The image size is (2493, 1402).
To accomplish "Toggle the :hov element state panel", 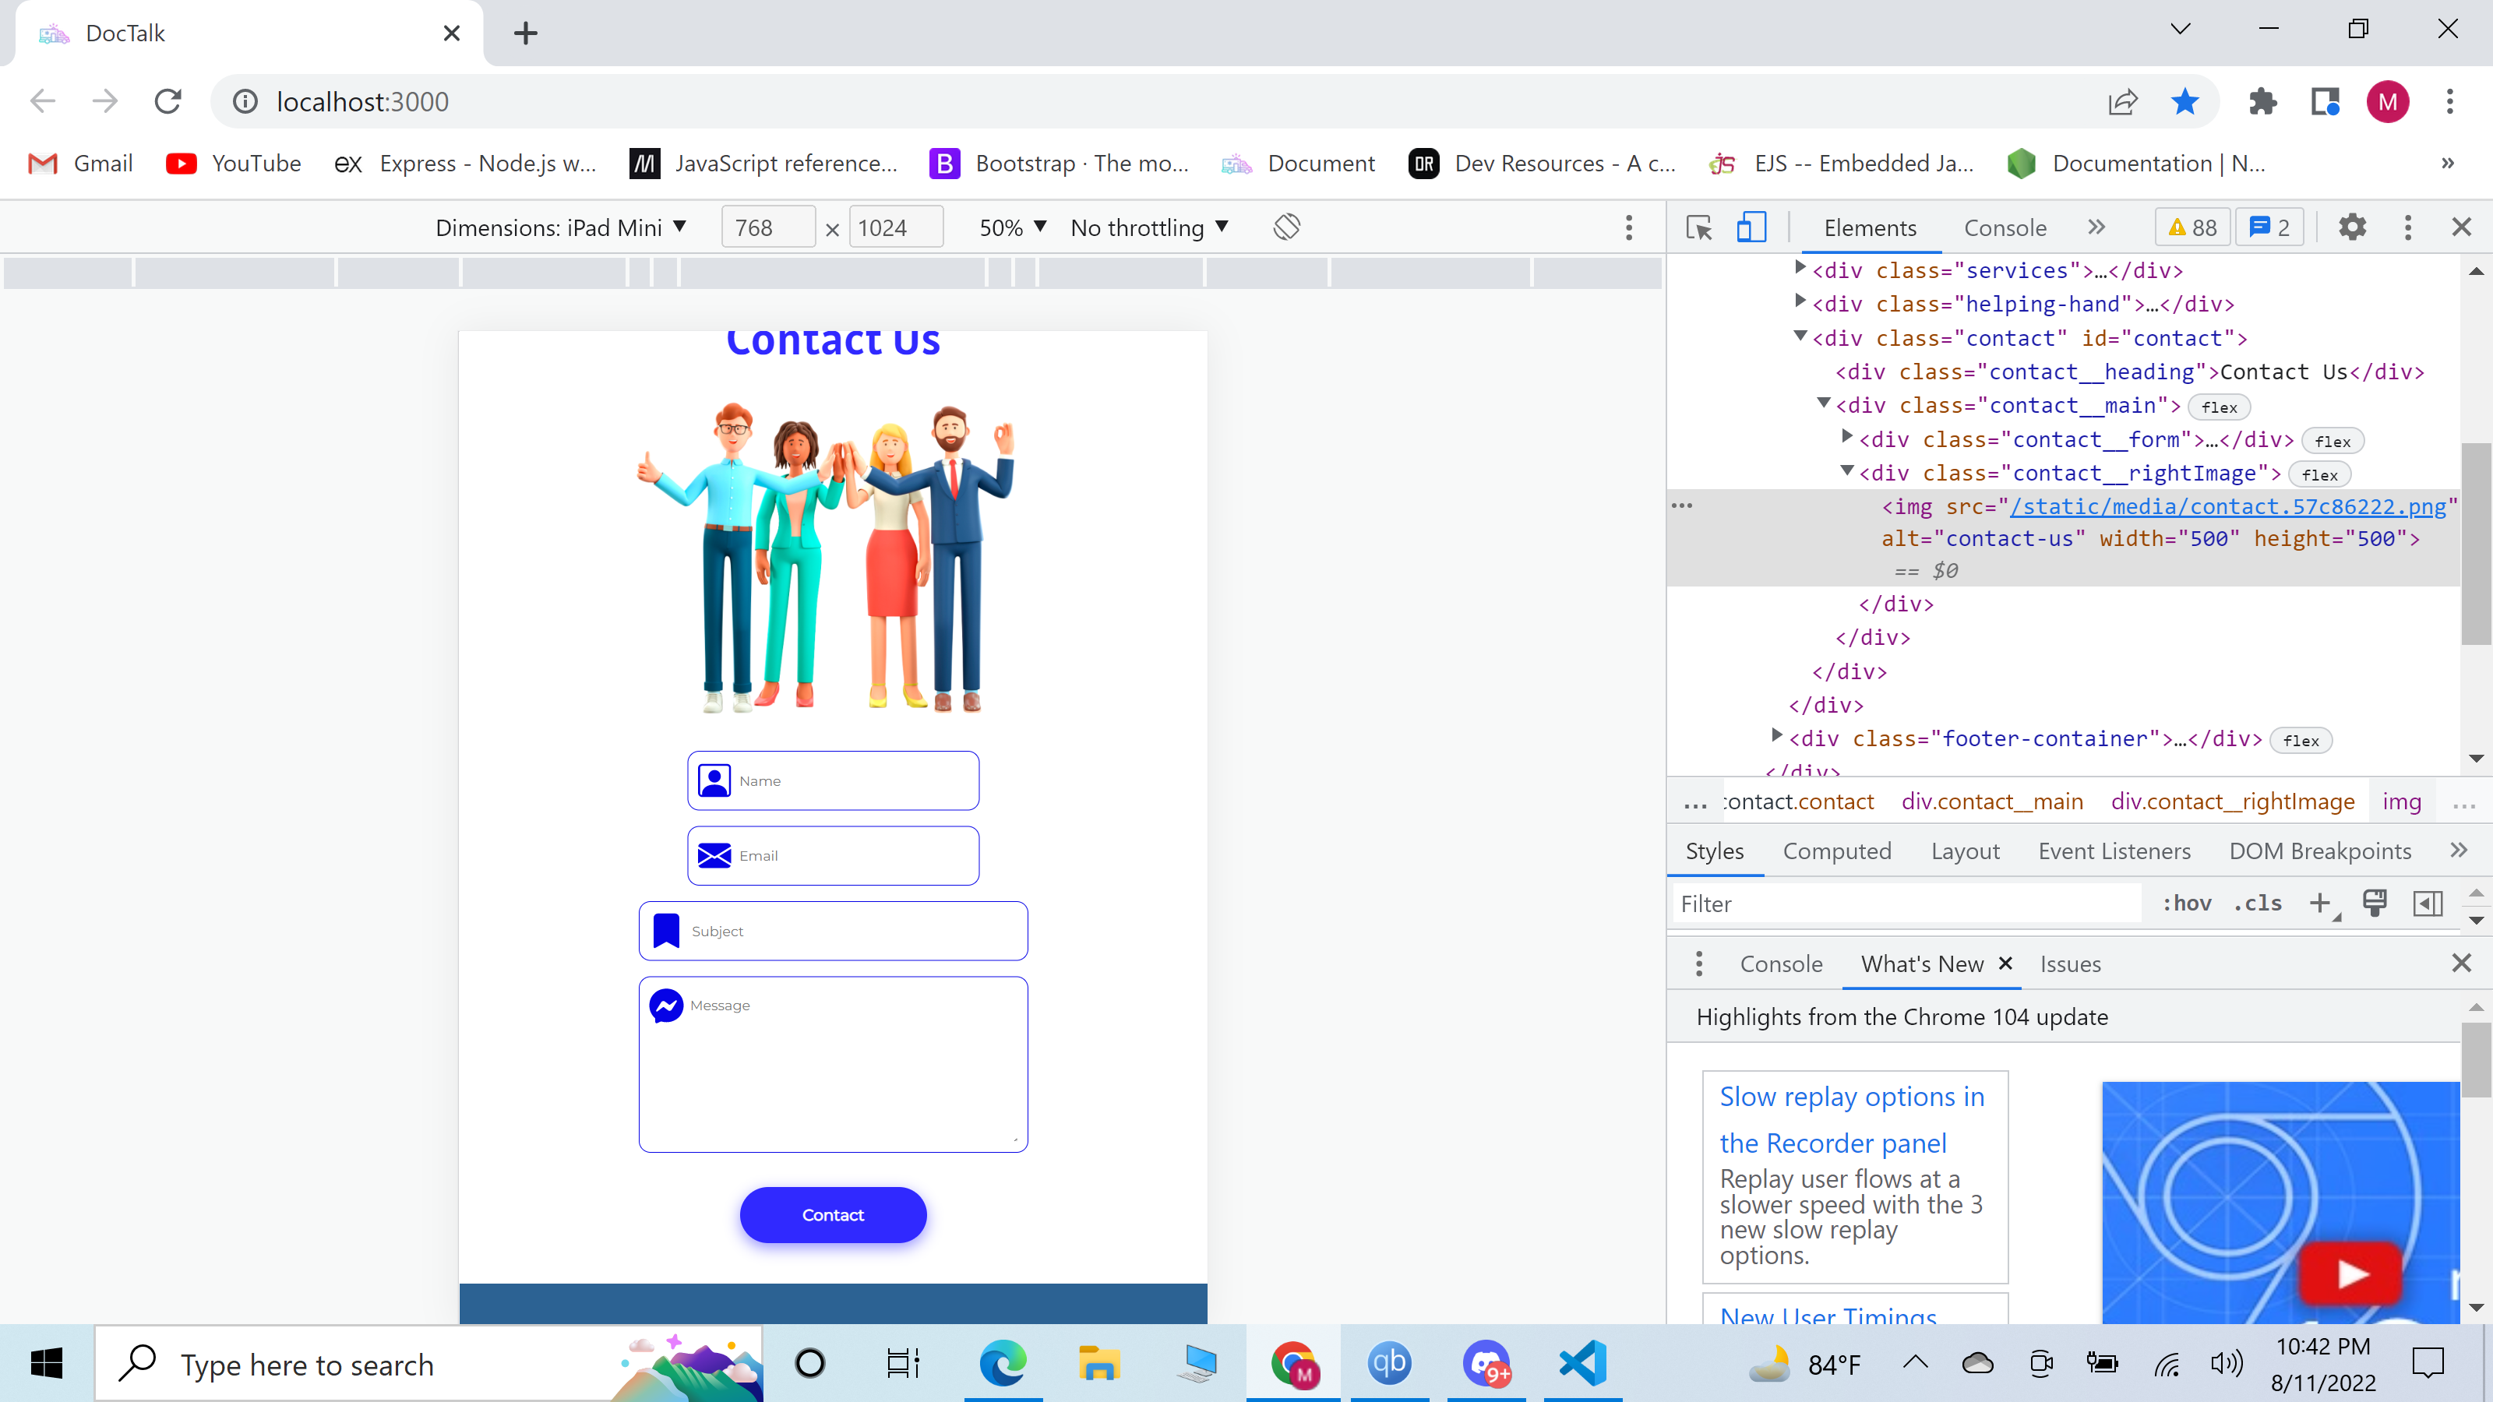I will click(2185, 903).
